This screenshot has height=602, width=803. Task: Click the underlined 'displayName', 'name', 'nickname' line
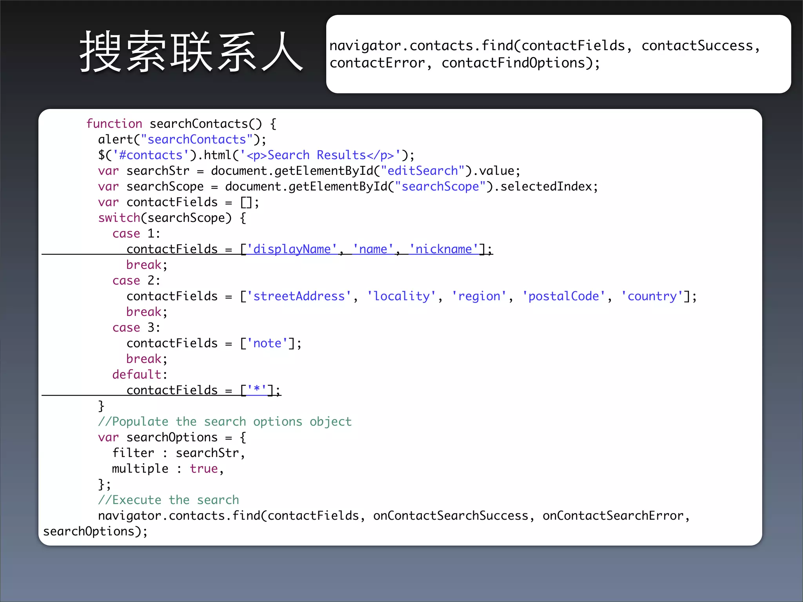[x=309, y=249]
